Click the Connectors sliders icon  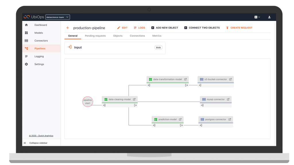pyautogui.click(x=26, y=41)
